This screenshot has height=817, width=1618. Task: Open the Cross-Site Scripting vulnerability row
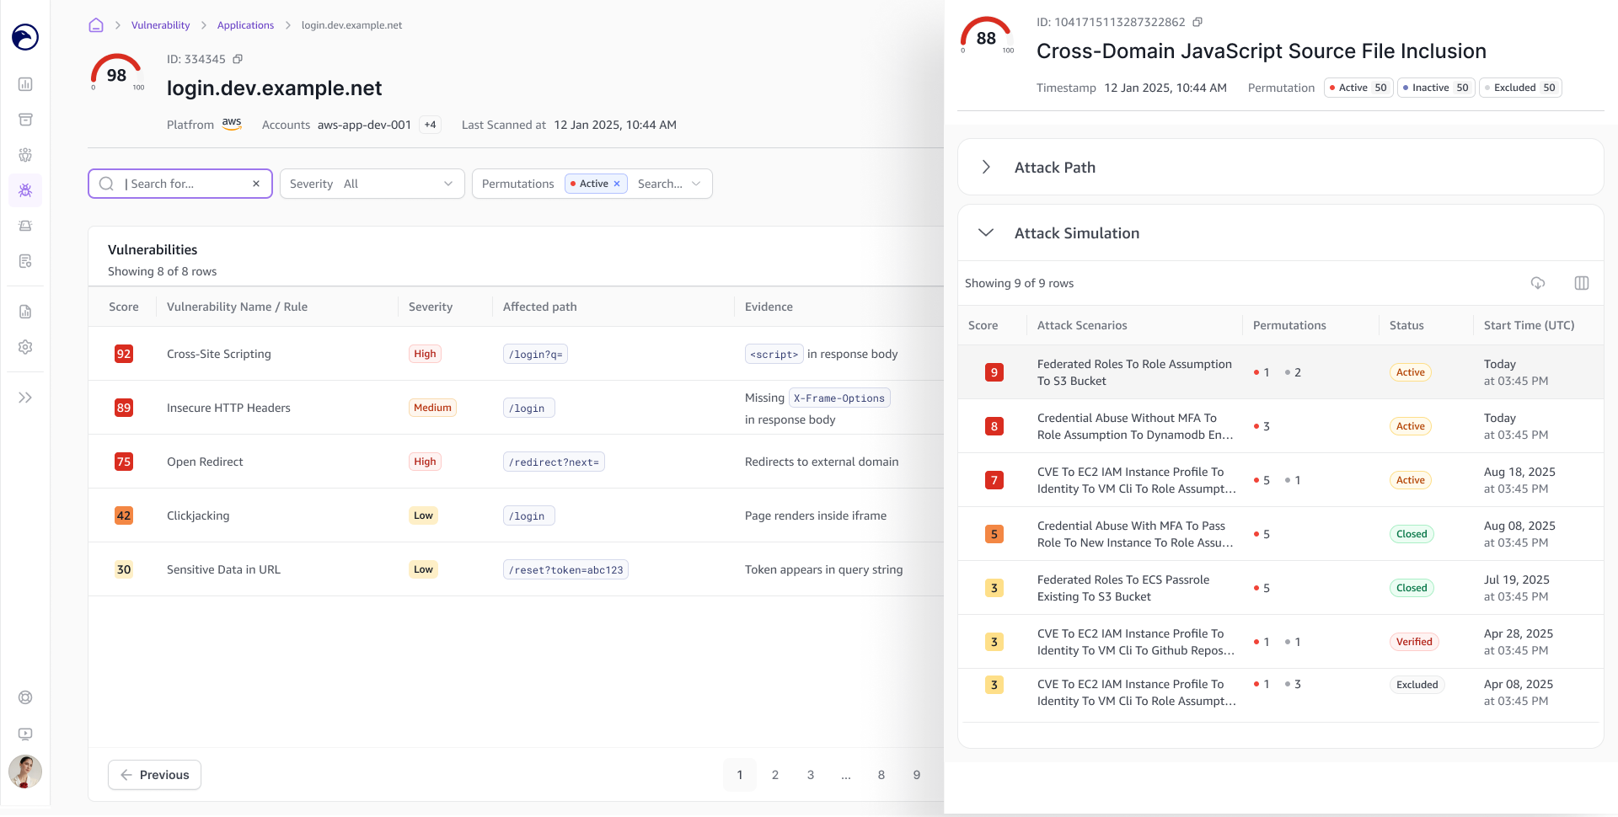pyautogui.click(x=516, y=354)
